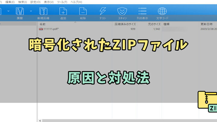The image size is (217, 122).
Task: Select the 111111.pdf file entry
Action: (x=51, y=29)
